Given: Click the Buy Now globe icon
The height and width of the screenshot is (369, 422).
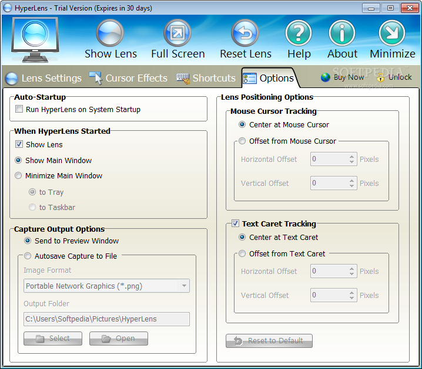Looking at the screenshot, I should [326, 77].
